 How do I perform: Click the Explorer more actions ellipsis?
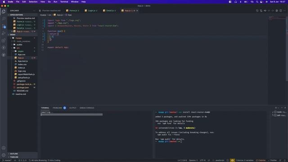[34, 11]
